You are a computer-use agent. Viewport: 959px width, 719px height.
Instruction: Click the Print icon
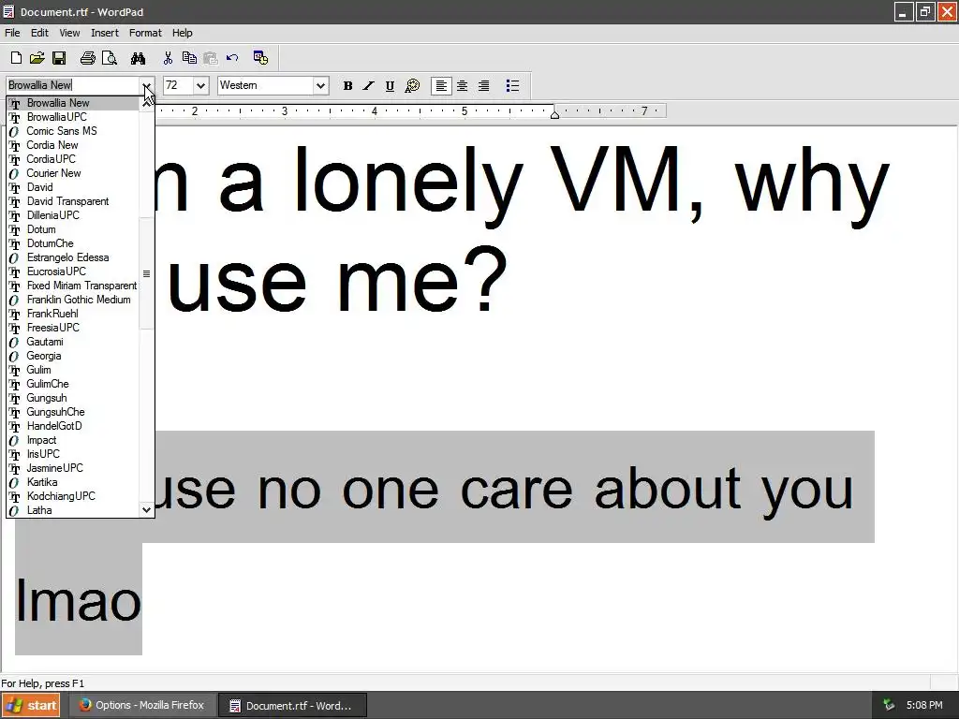click(x=87, y=58)
